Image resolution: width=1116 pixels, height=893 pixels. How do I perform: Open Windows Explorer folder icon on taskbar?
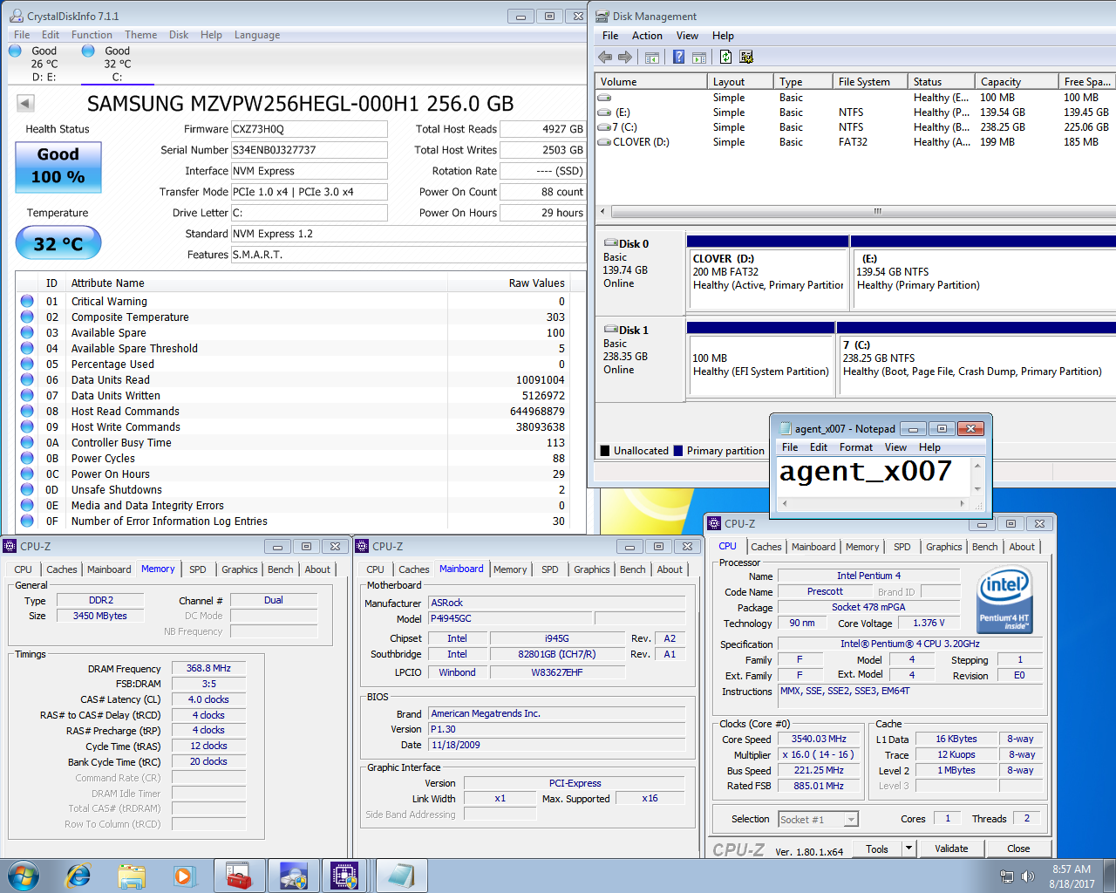pyautogui.click(x=132, y=876)
